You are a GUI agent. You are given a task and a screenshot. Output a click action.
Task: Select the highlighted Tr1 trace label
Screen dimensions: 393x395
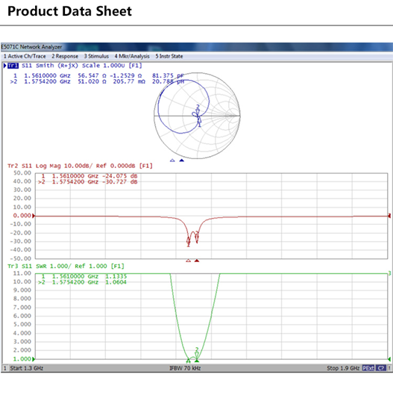click(x=13, y=66)
